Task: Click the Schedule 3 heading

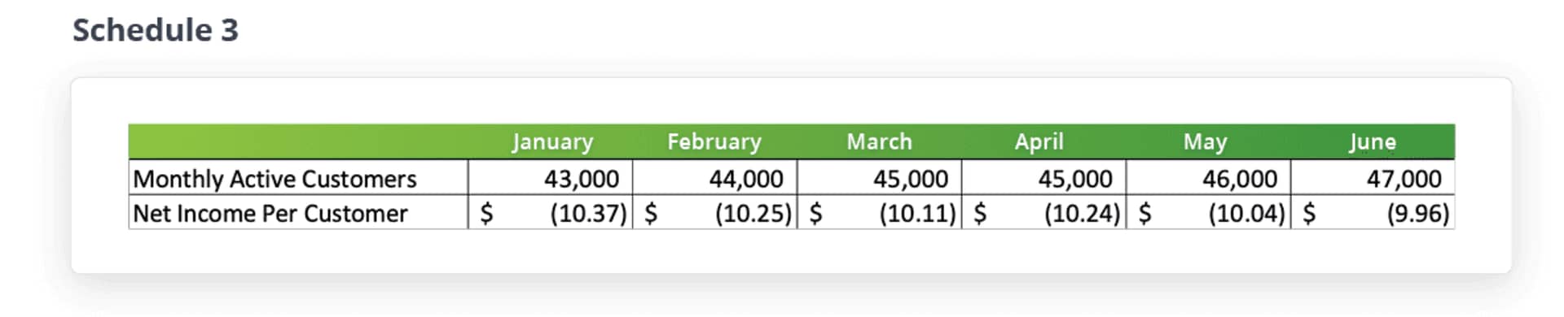Action: 156,31
